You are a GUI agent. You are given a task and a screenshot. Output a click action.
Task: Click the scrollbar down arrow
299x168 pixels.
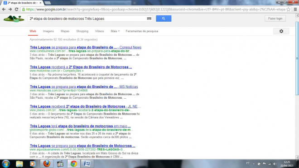297,157
